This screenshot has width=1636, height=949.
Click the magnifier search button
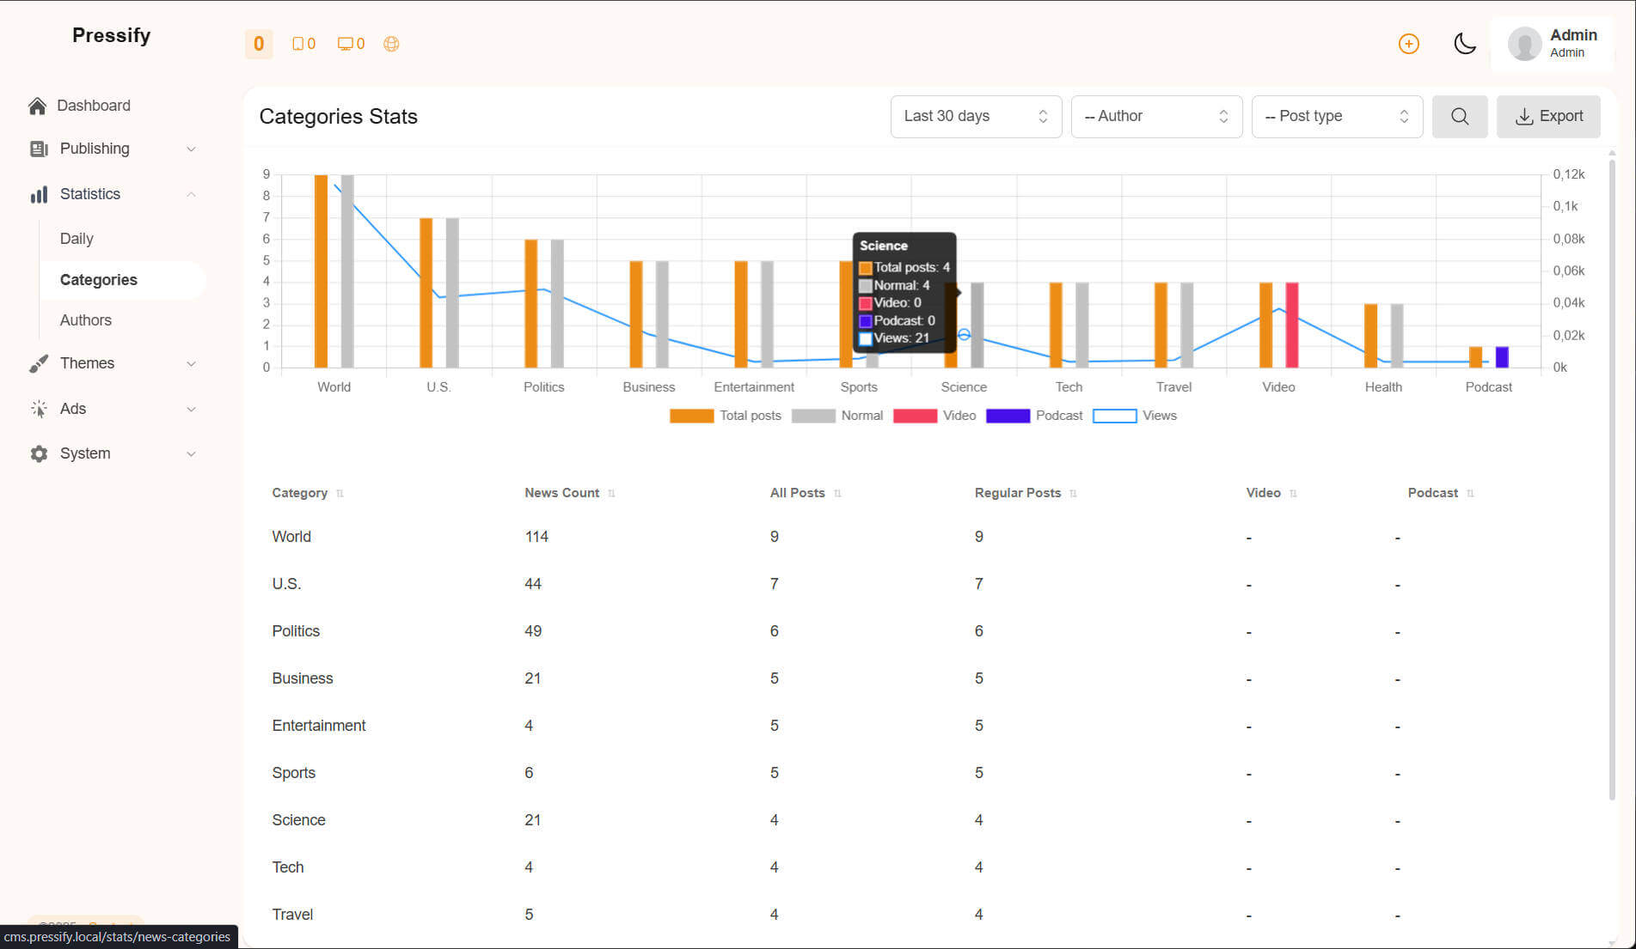point(1459,116)
